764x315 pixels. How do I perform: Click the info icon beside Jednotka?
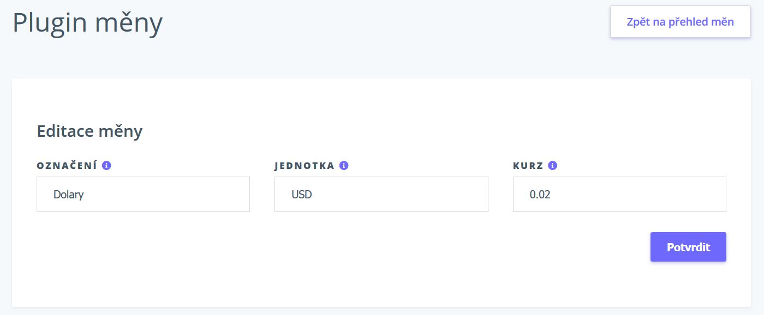[344, 166]
